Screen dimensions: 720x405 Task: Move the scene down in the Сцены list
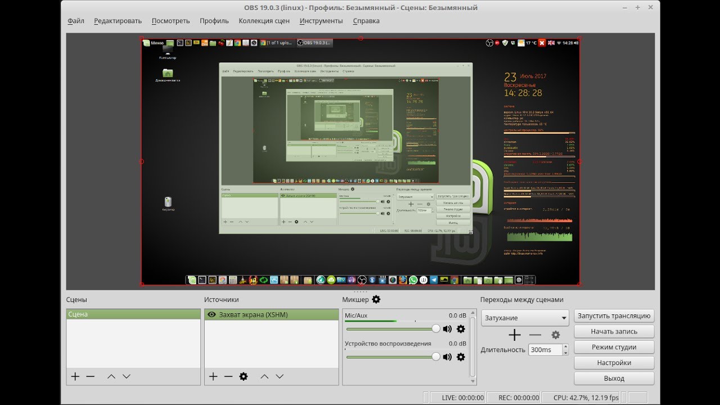click(127, 376)
